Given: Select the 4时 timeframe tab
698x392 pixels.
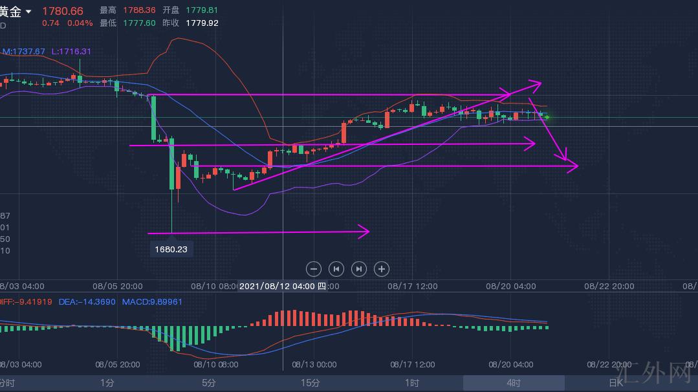Looking at the screenshot, I should click(x=514, y=383).
